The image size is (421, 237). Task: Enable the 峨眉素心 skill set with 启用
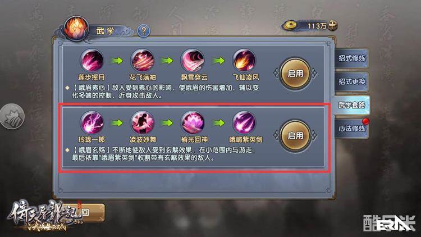pos(295,74)
